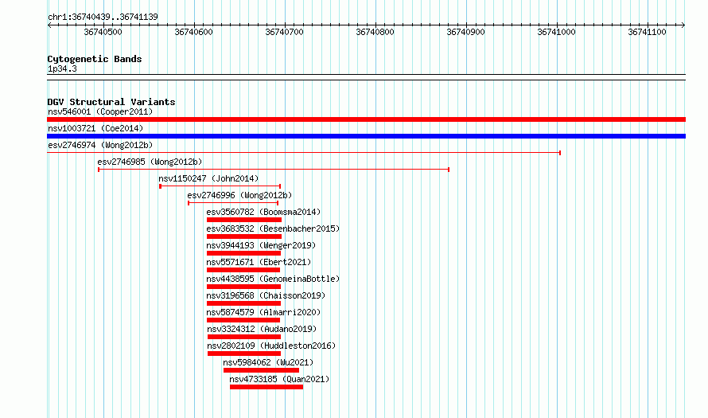This screenshot has height=418, width=708.
Task: Click the nsv1150247 span line
Action: 220,186
